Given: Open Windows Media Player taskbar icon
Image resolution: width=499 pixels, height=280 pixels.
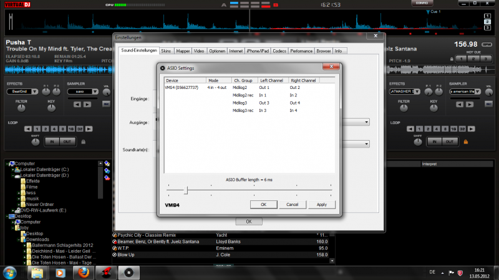Looking at the screenshot, I should pos(61,273).
